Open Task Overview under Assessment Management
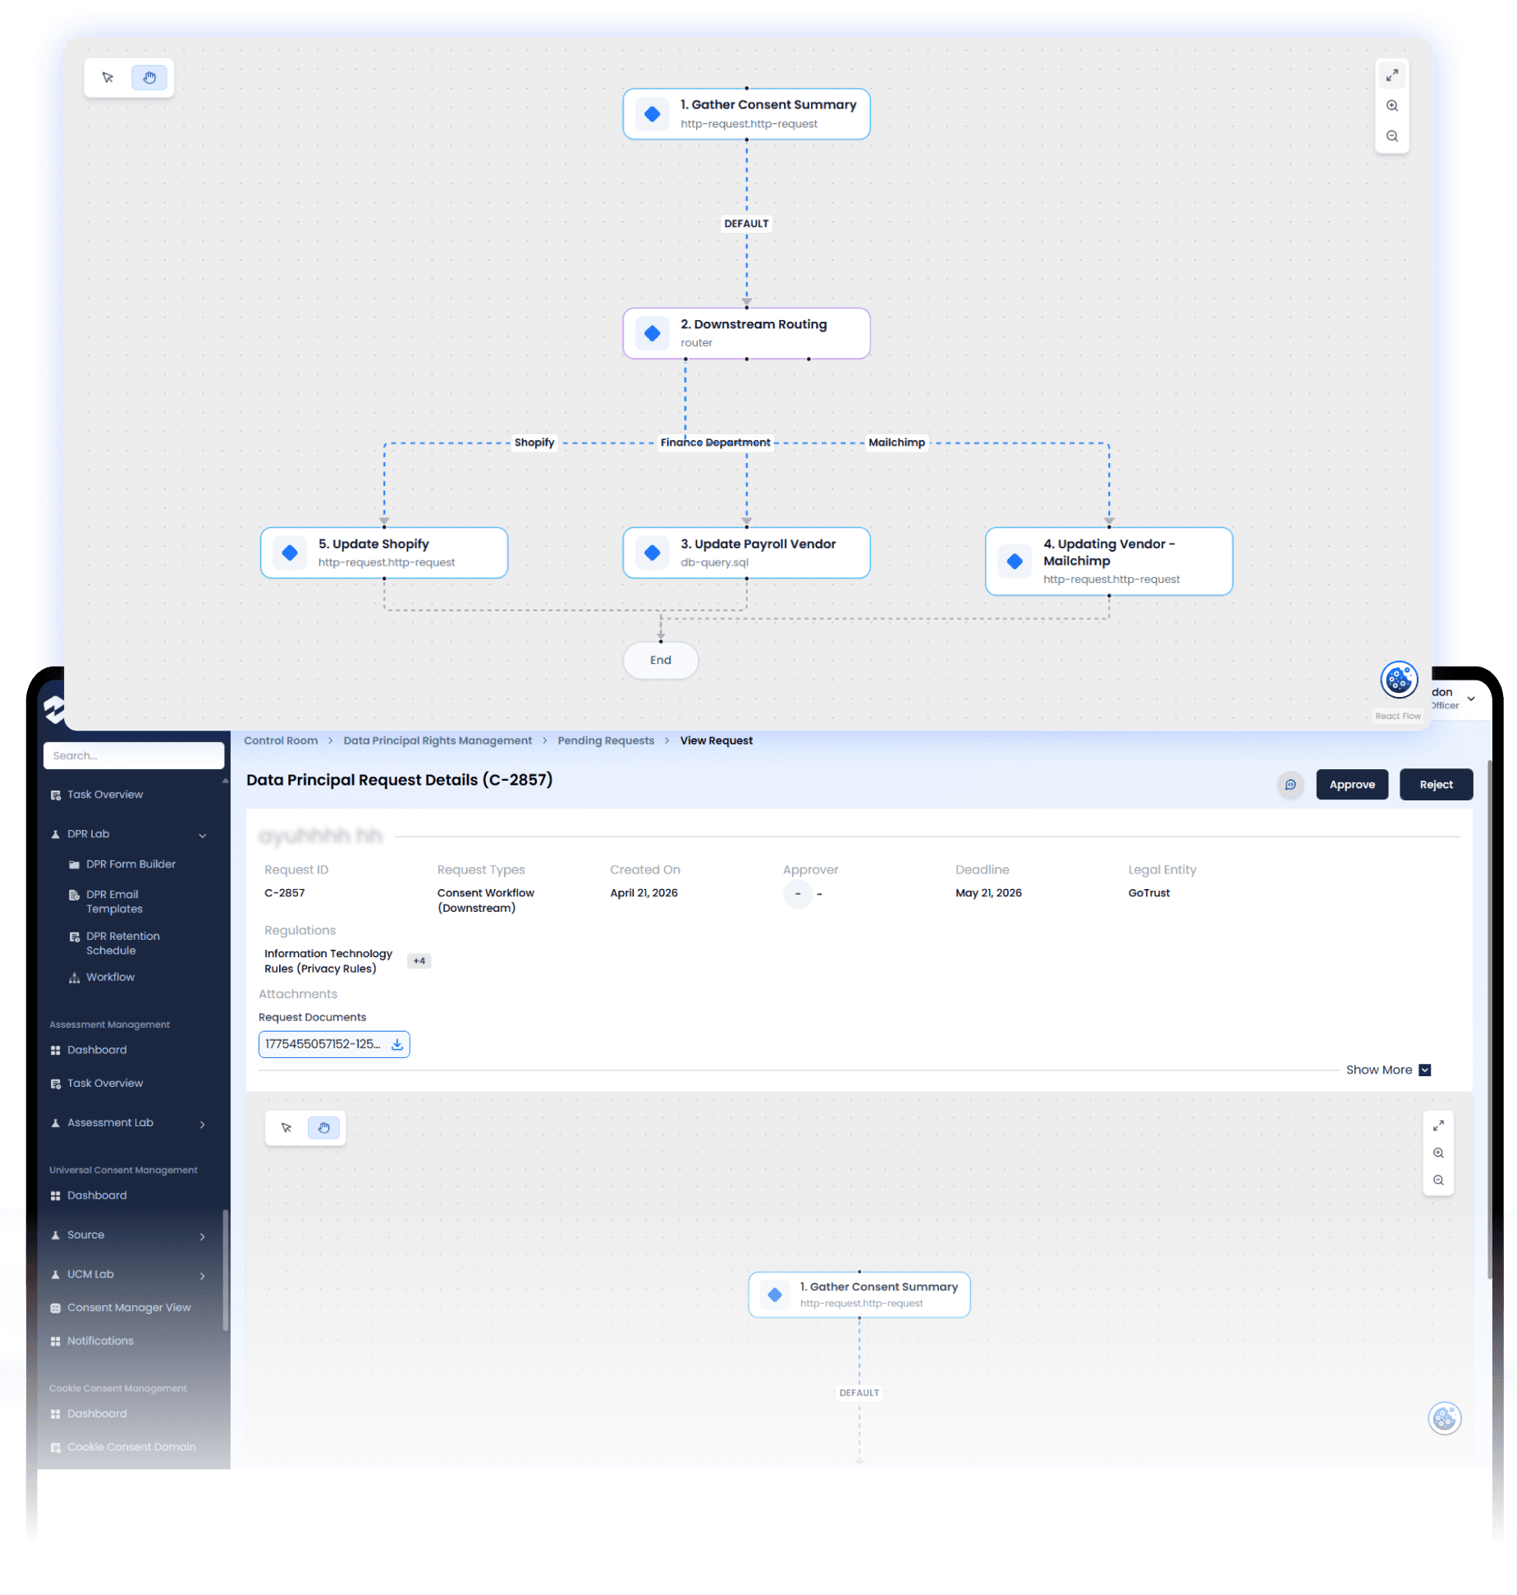The height and width of the screenshot is (1595, 1517). (105, 1084)
